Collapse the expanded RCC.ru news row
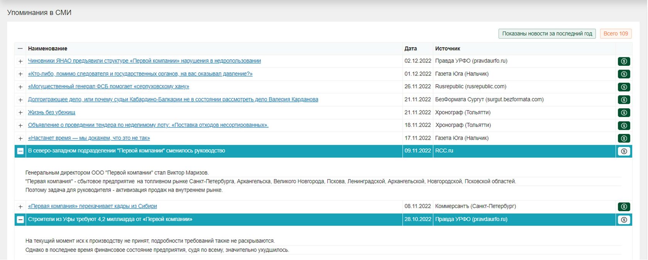This screenshot has height=260, width=648. pos(20,151)
